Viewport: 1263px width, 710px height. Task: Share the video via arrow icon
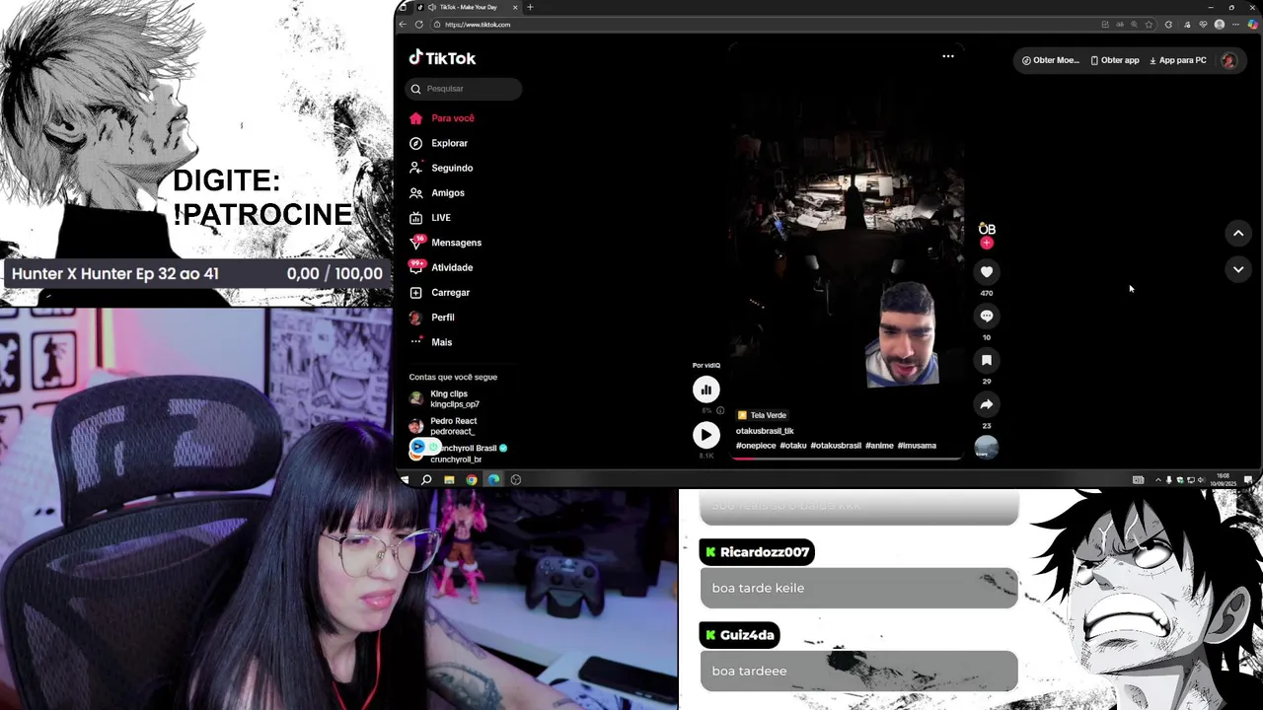click(987, 404)
